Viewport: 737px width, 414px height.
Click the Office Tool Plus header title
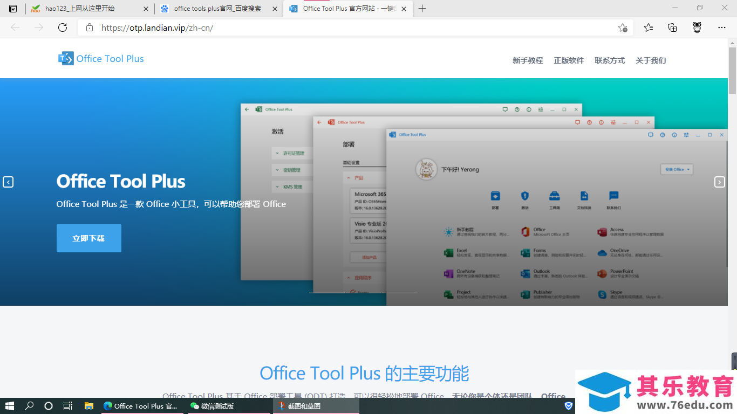(110, 59)
